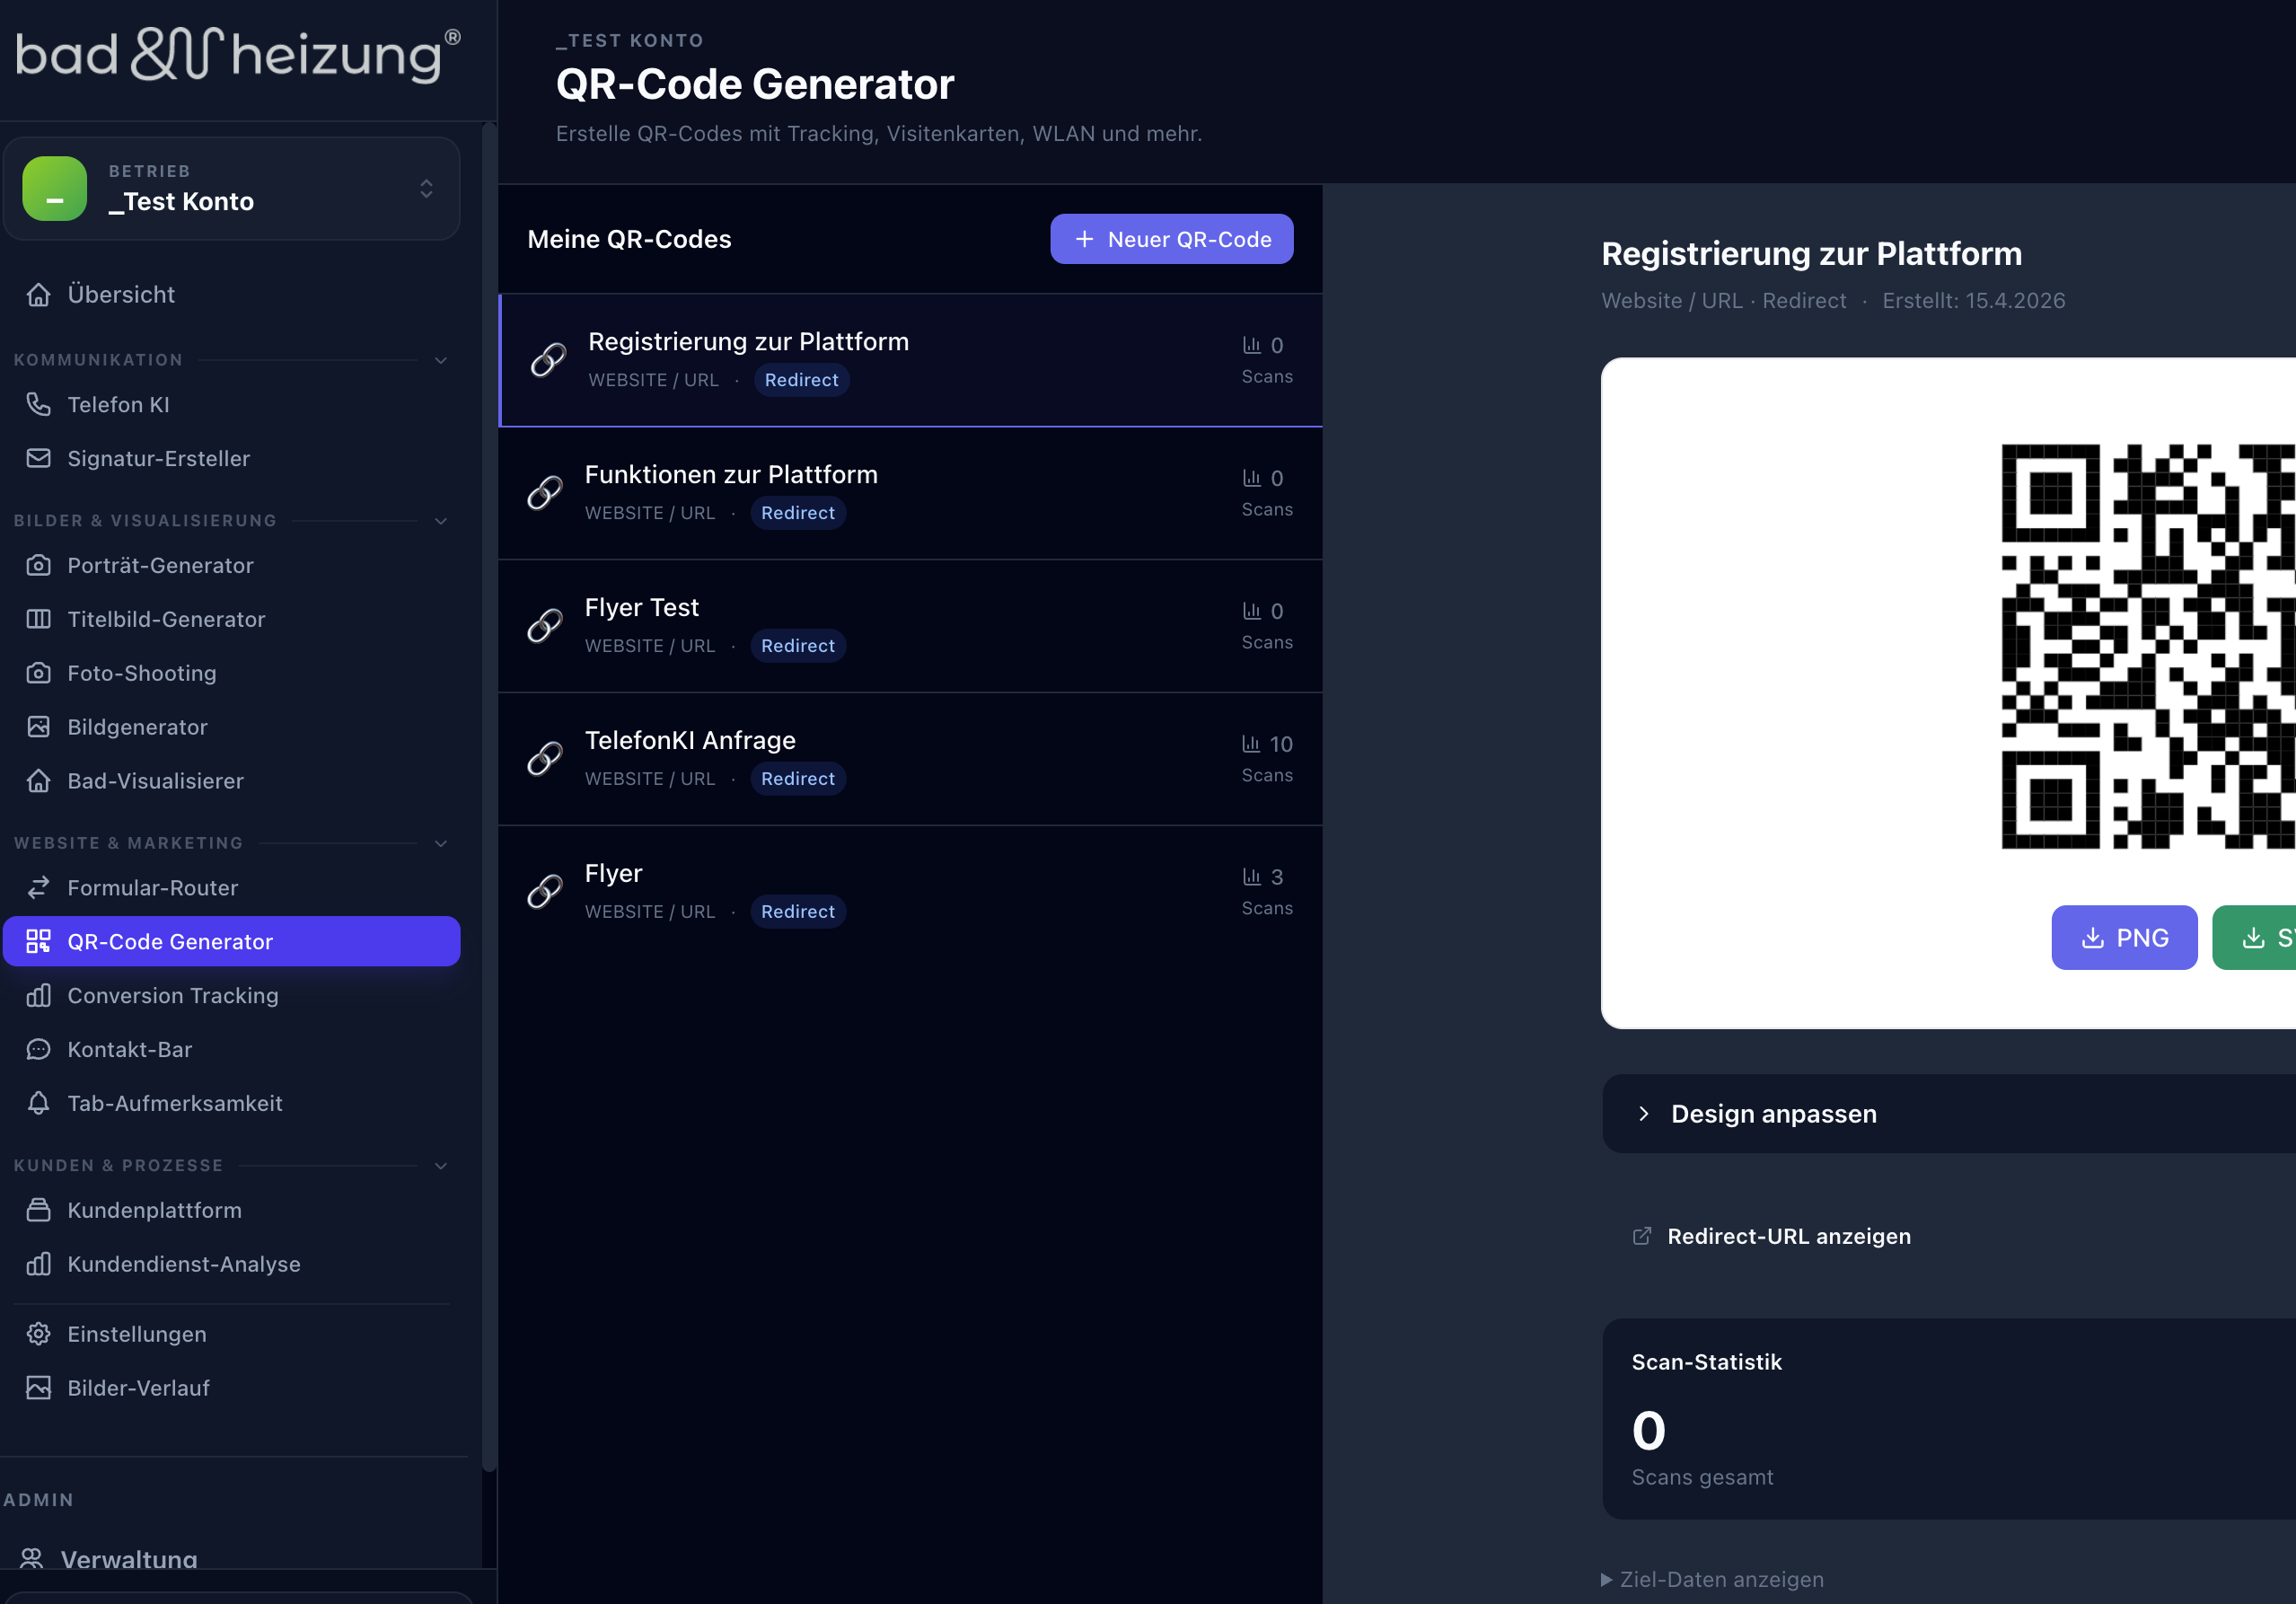Image resolution: width=2296 pixels, height=1604 pixels.
Task: Select Funktionen zur Plattform entry title
Action: point(731,475)
